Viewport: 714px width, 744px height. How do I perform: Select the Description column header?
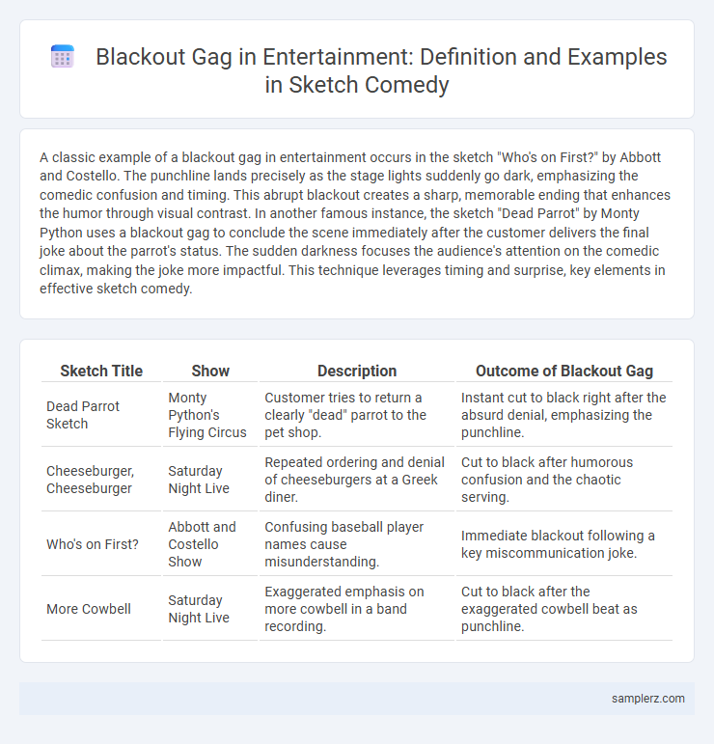(x=357, y=371)
